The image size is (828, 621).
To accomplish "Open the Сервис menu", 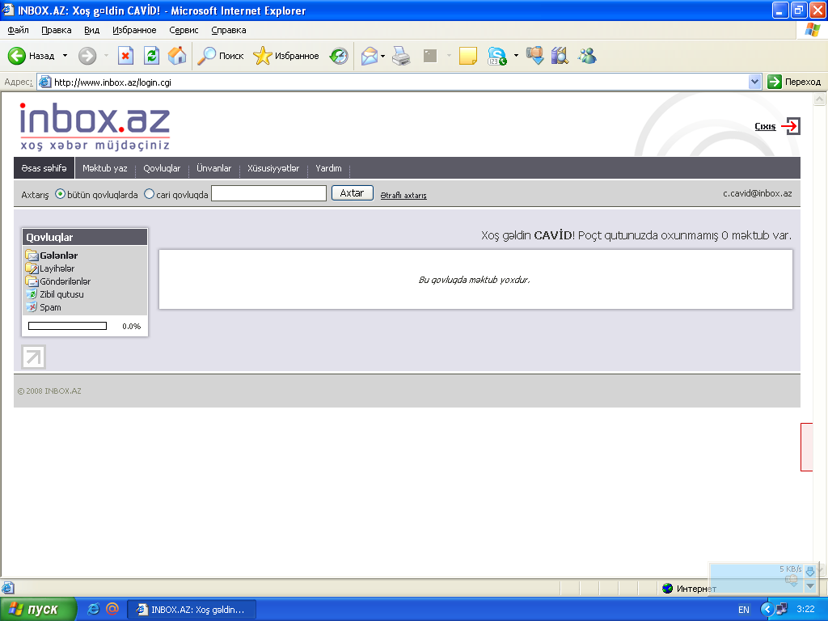I will point(184,30).
